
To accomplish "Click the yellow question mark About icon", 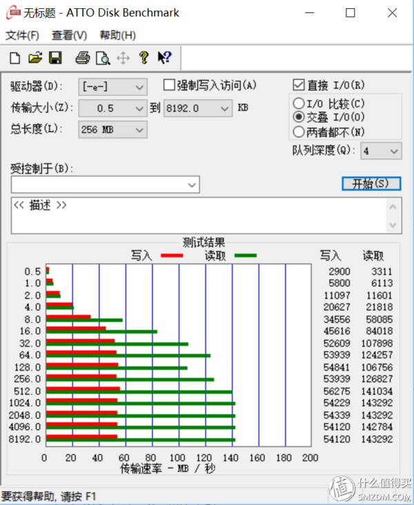I will point(144,58).
